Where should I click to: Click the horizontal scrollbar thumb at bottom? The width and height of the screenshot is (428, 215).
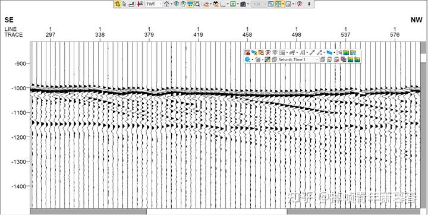216,211
